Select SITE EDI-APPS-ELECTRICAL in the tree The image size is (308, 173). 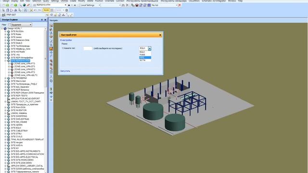coord(25,157)
